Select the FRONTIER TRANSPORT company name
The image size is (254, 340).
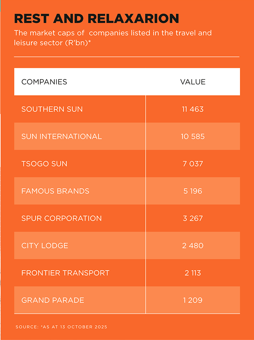(65, 273)
